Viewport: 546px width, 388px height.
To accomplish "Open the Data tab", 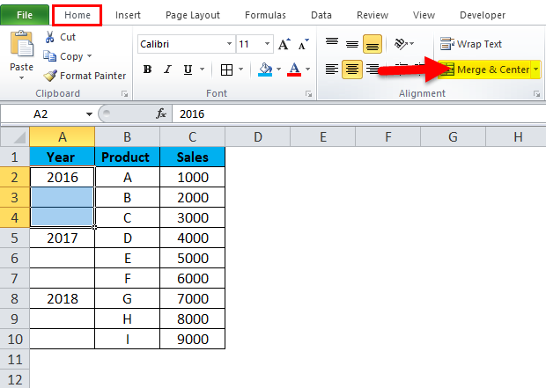I will click(x=321, y=15).
